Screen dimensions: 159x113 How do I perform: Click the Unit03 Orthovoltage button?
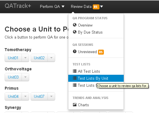coord(13,77)
